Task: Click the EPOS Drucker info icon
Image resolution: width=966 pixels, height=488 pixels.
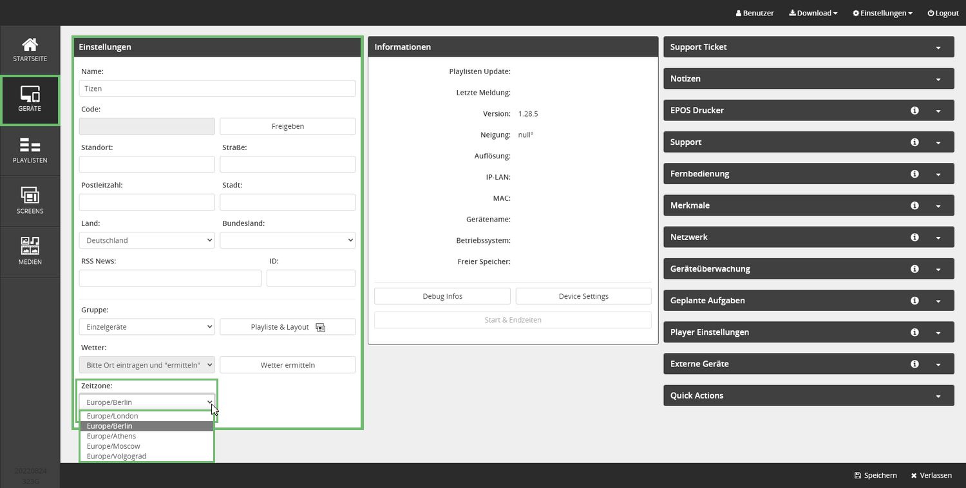Action: pyautogui.click(x=914, y=111)
